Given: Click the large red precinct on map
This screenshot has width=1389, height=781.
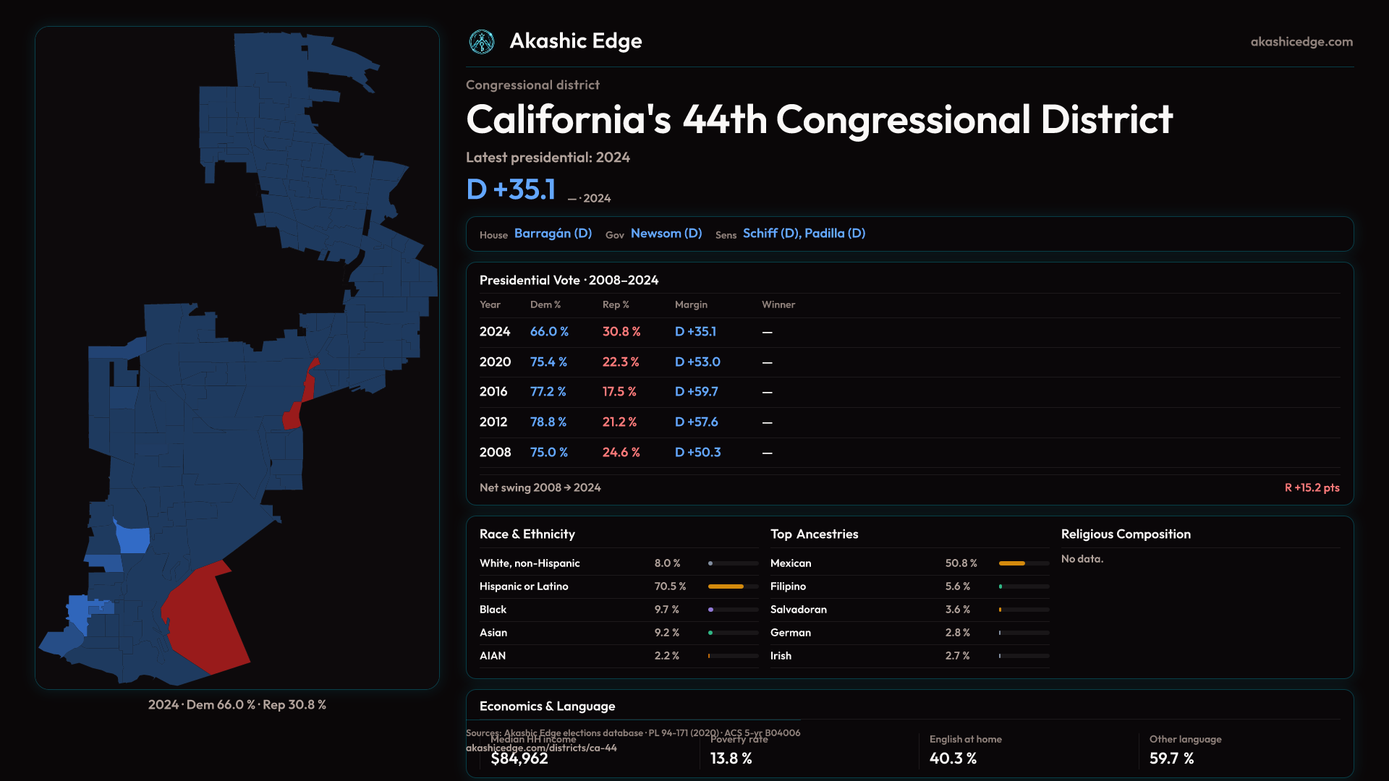Looking at the screenshot, I should click(x=205, y=618).
